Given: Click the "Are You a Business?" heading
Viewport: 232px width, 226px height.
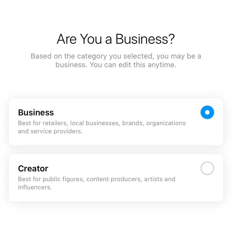Looking at the screenshot, I should tap(116, 39).
